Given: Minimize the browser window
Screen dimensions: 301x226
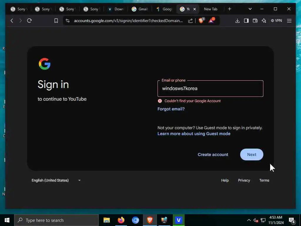Looking at the screenshot, I should pyautogui.click(x=262, y=9).
